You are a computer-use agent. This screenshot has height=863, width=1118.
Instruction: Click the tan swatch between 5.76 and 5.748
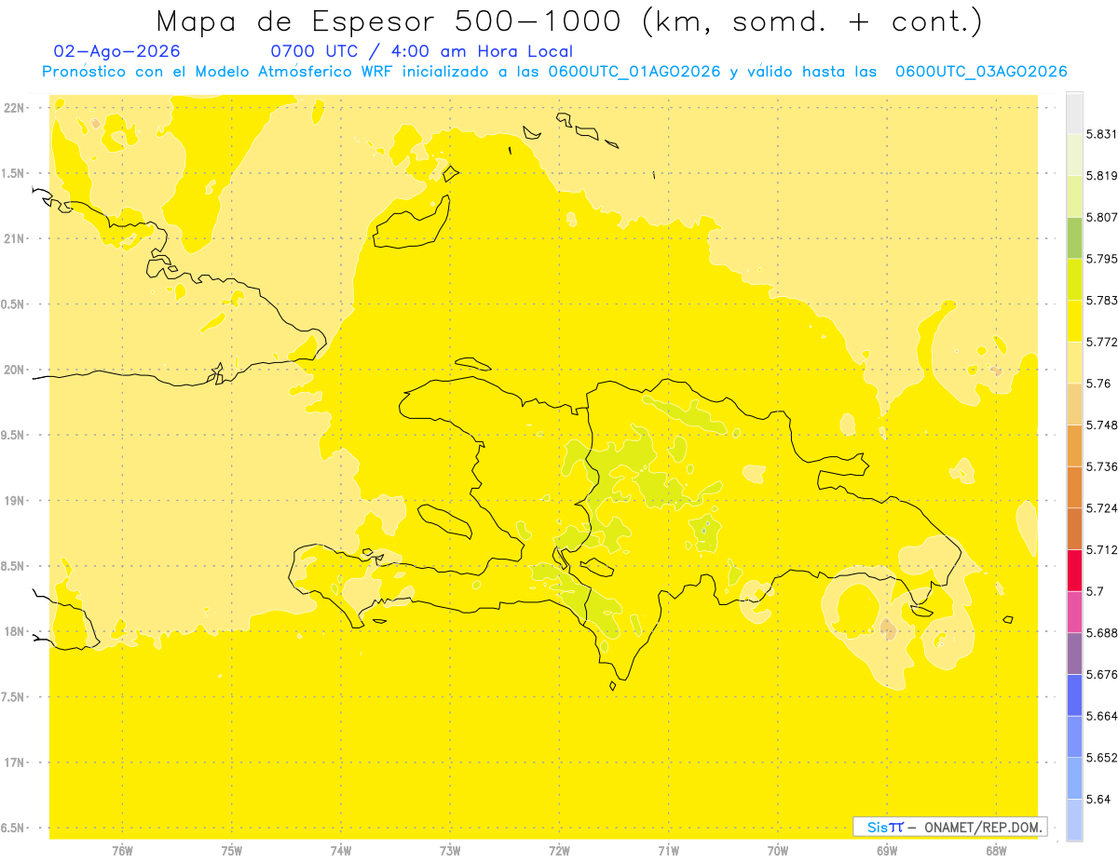pyautogui.click(x=1074, y=404)
